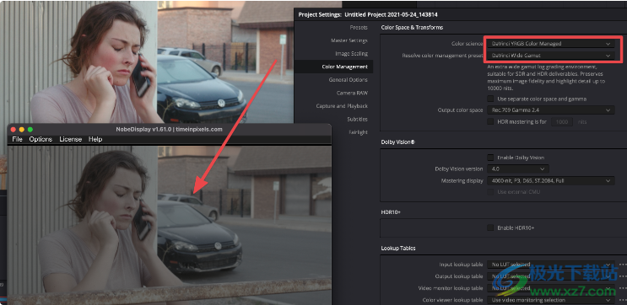Image resolution: width=627 pixels, height=305 pixels.
Task: Toggle Use external CMU checkbox
Action: pyautogui.click(x=490, y=192)
